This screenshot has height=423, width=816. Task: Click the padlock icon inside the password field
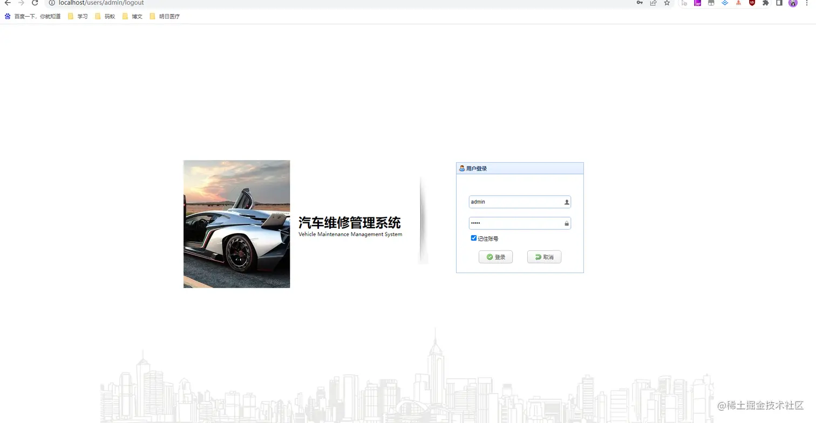pos(567,223)
